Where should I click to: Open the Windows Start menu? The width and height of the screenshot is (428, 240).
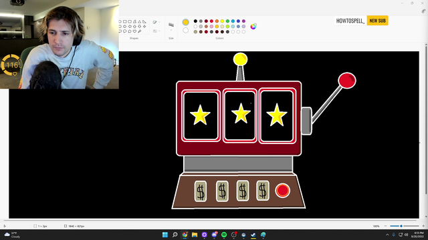(x=165, y=235)
